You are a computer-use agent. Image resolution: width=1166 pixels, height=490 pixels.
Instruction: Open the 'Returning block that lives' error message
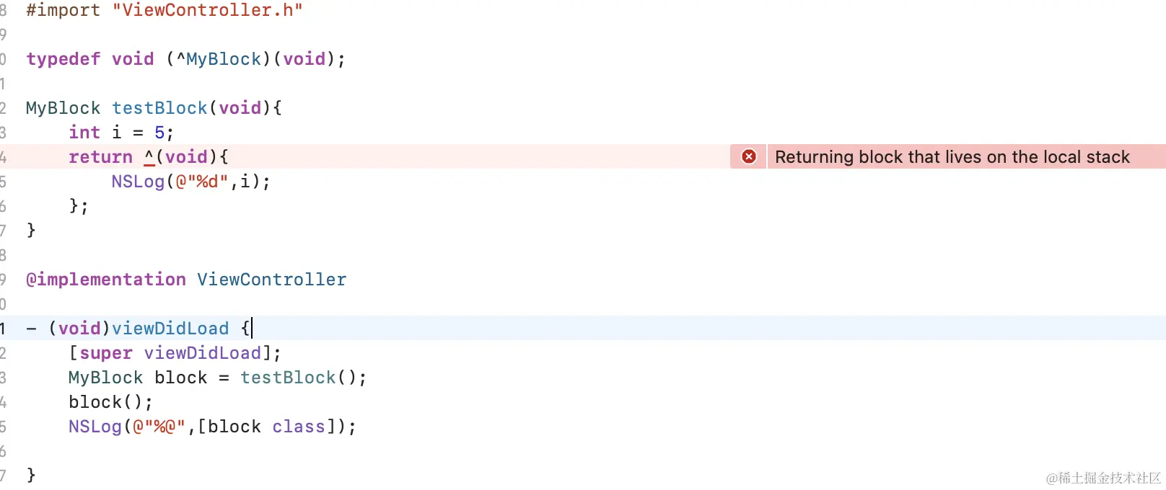click(x=952, y=157)
